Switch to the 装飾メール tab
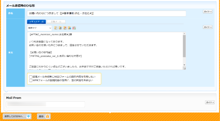The width and height of the screenshot is (220, 121). click(x=56, y=22)
